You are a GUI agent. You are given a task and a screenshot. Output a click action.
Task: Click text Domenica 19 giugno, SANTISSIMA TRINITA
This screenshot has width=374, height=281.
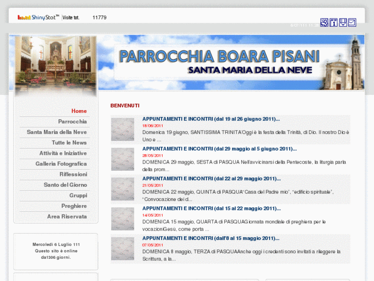pyautogui.click(x=192, y=132)
